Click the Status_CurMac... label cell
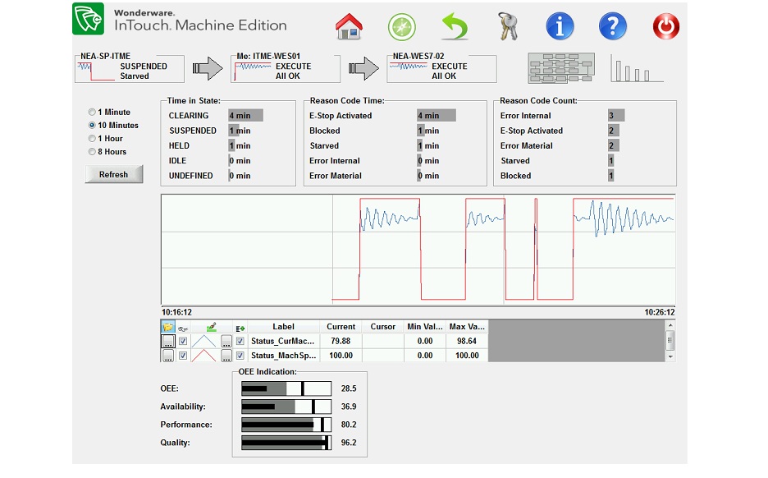The image size is (768, 478). 284,341
